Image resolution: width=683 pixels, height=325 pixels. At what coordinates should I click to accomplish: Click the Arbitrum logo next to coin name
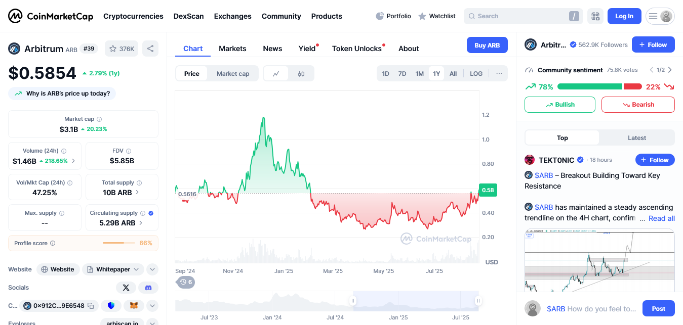14,49
